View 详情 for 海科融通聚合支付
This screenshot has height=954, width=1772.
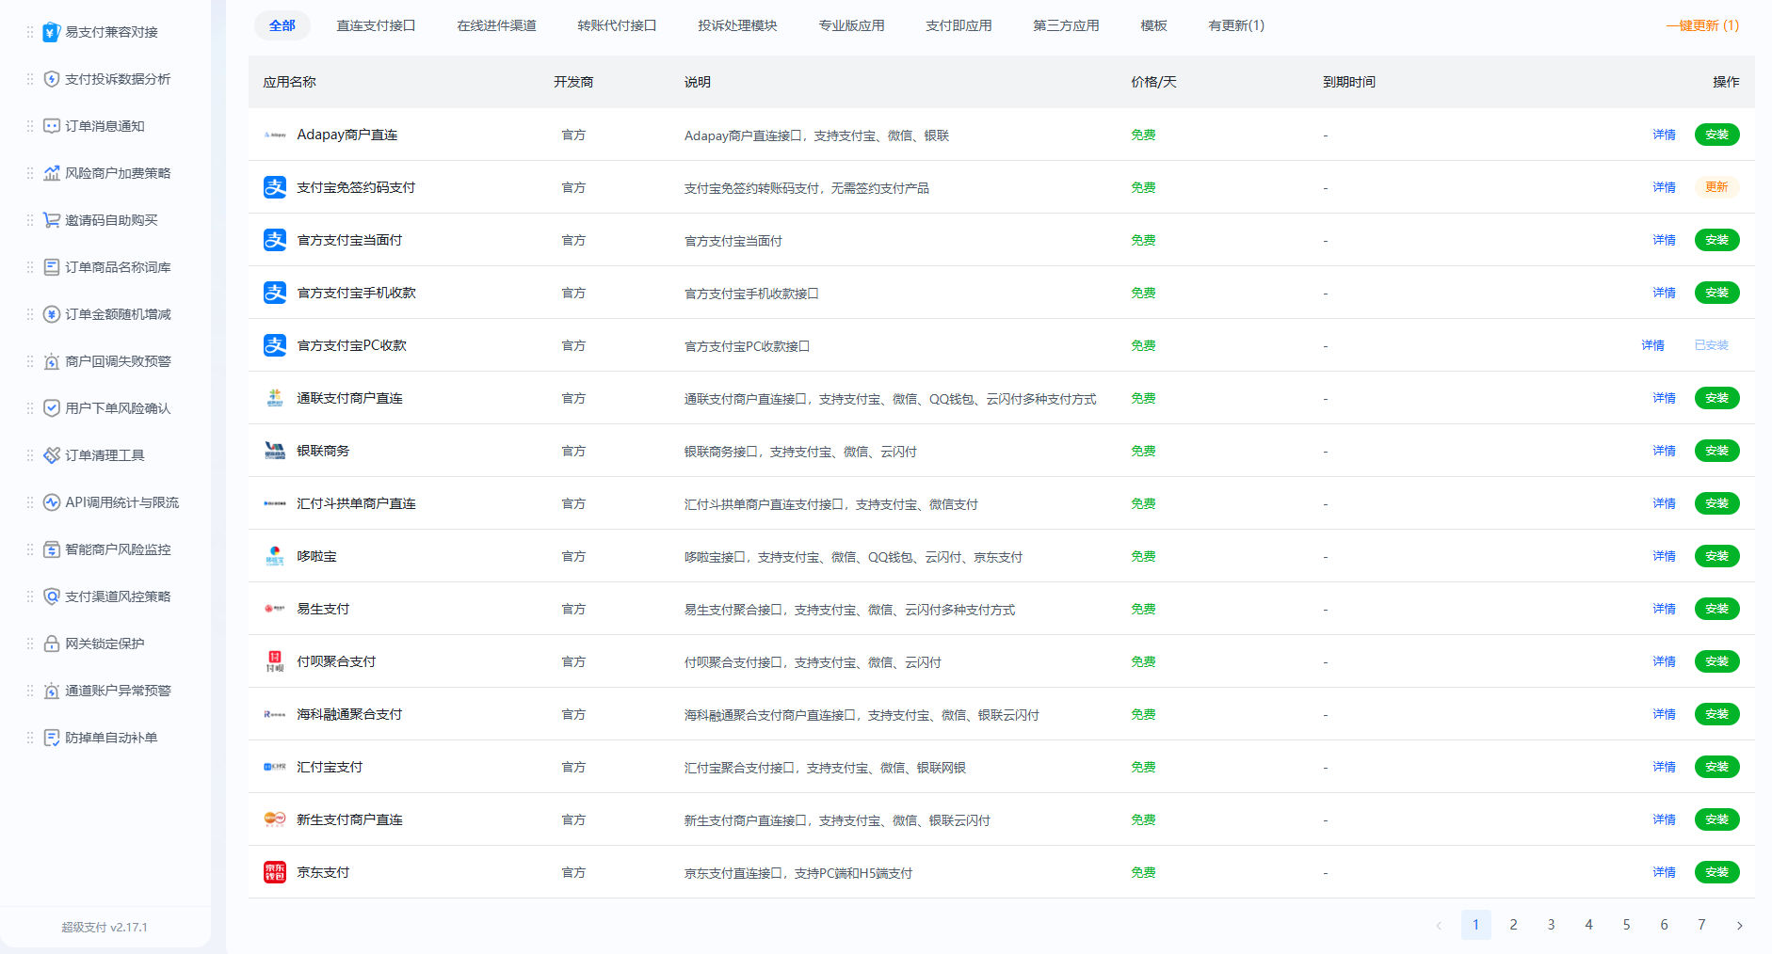pyautogui.click(x=1664, y=714)
